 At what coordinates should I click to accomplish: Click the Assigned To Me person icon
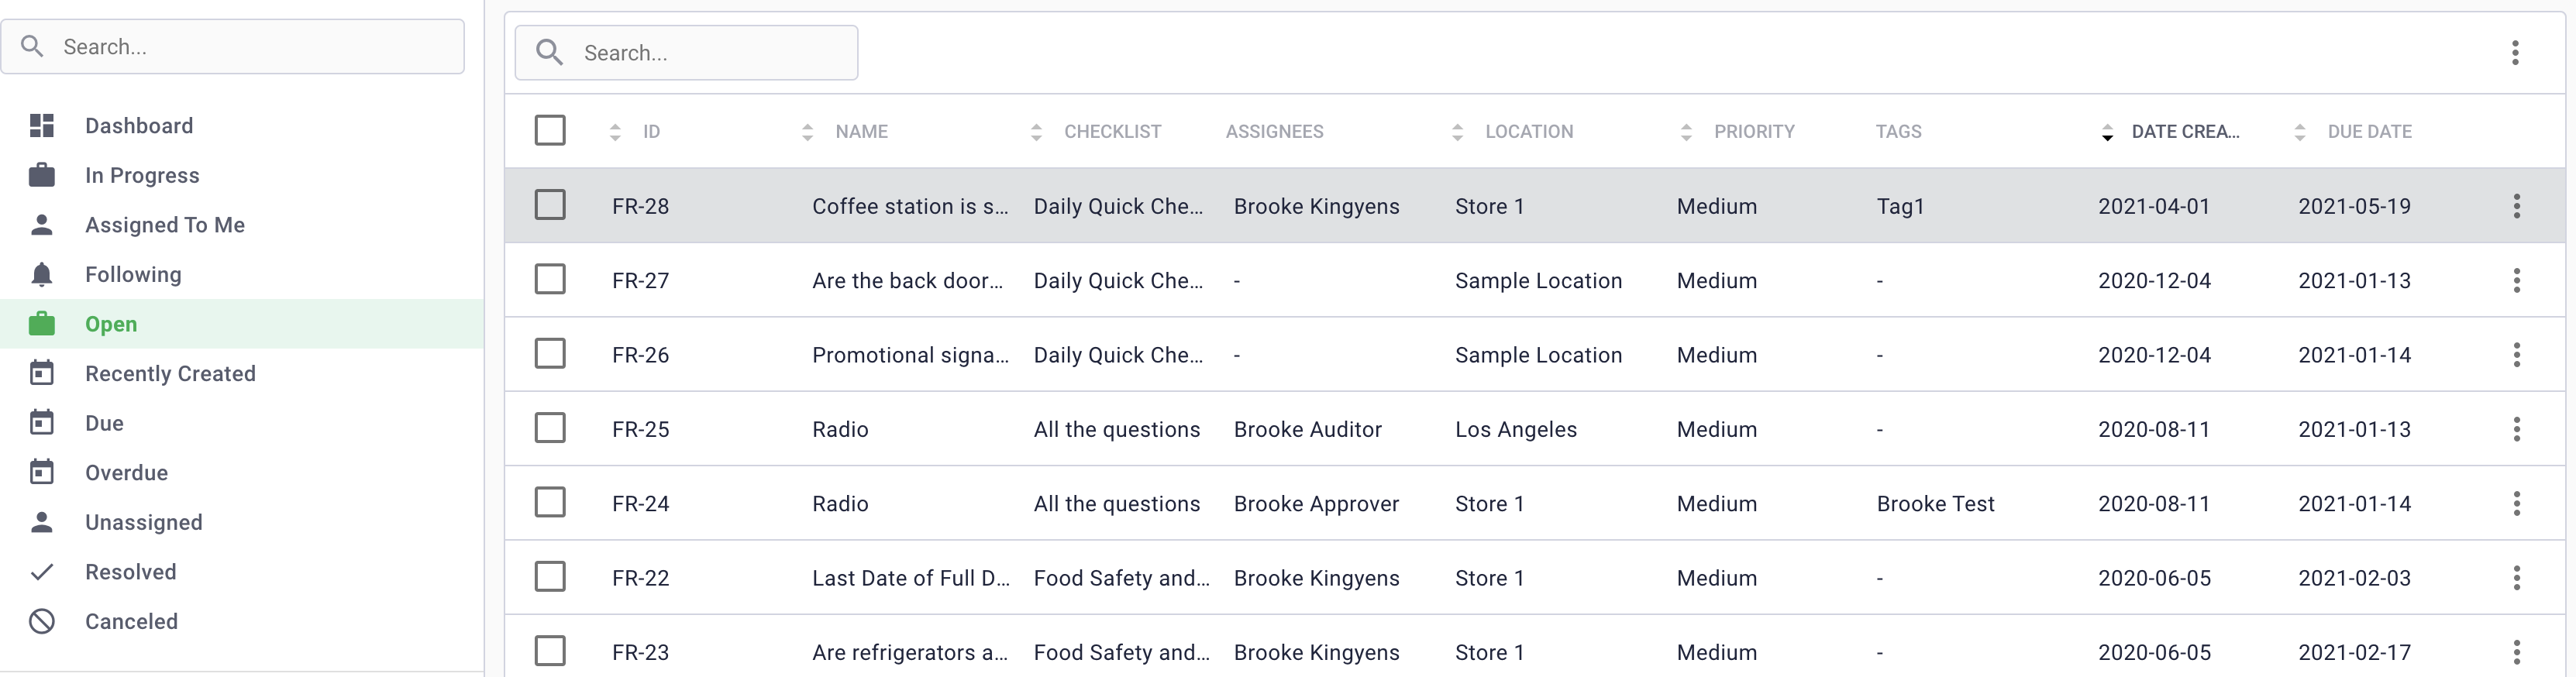[x=41, y=225]
